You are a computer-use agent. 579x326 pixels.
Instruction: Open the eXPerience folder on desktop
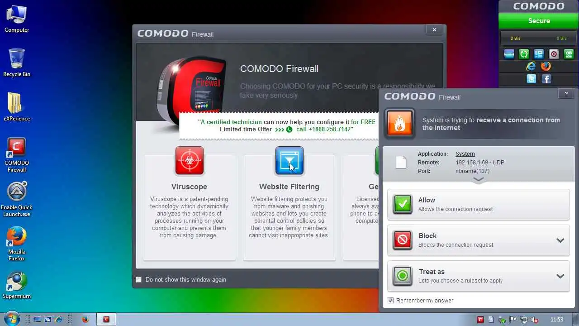tap(17, 107)
